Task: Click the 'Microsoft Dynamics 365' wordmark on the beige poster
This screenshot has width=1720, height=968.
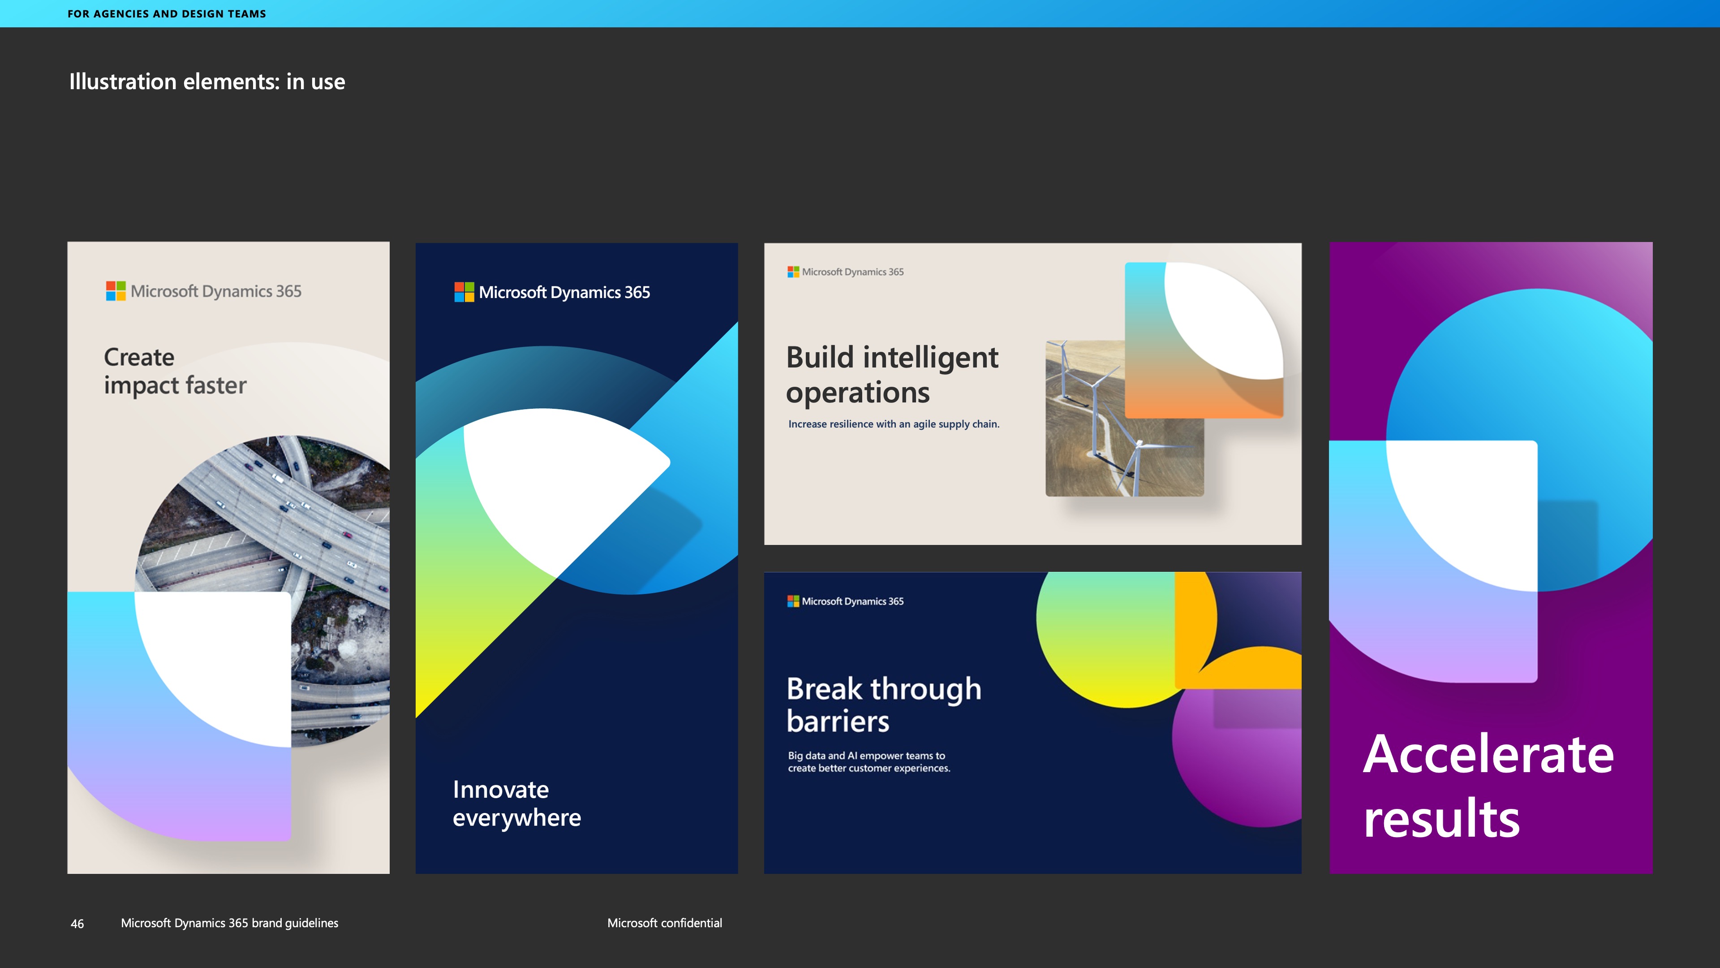Action: click(215, 291)
